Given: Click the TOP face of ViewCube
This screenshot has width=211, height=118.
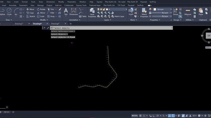Looking at the screenshot, I should [209, 36].
